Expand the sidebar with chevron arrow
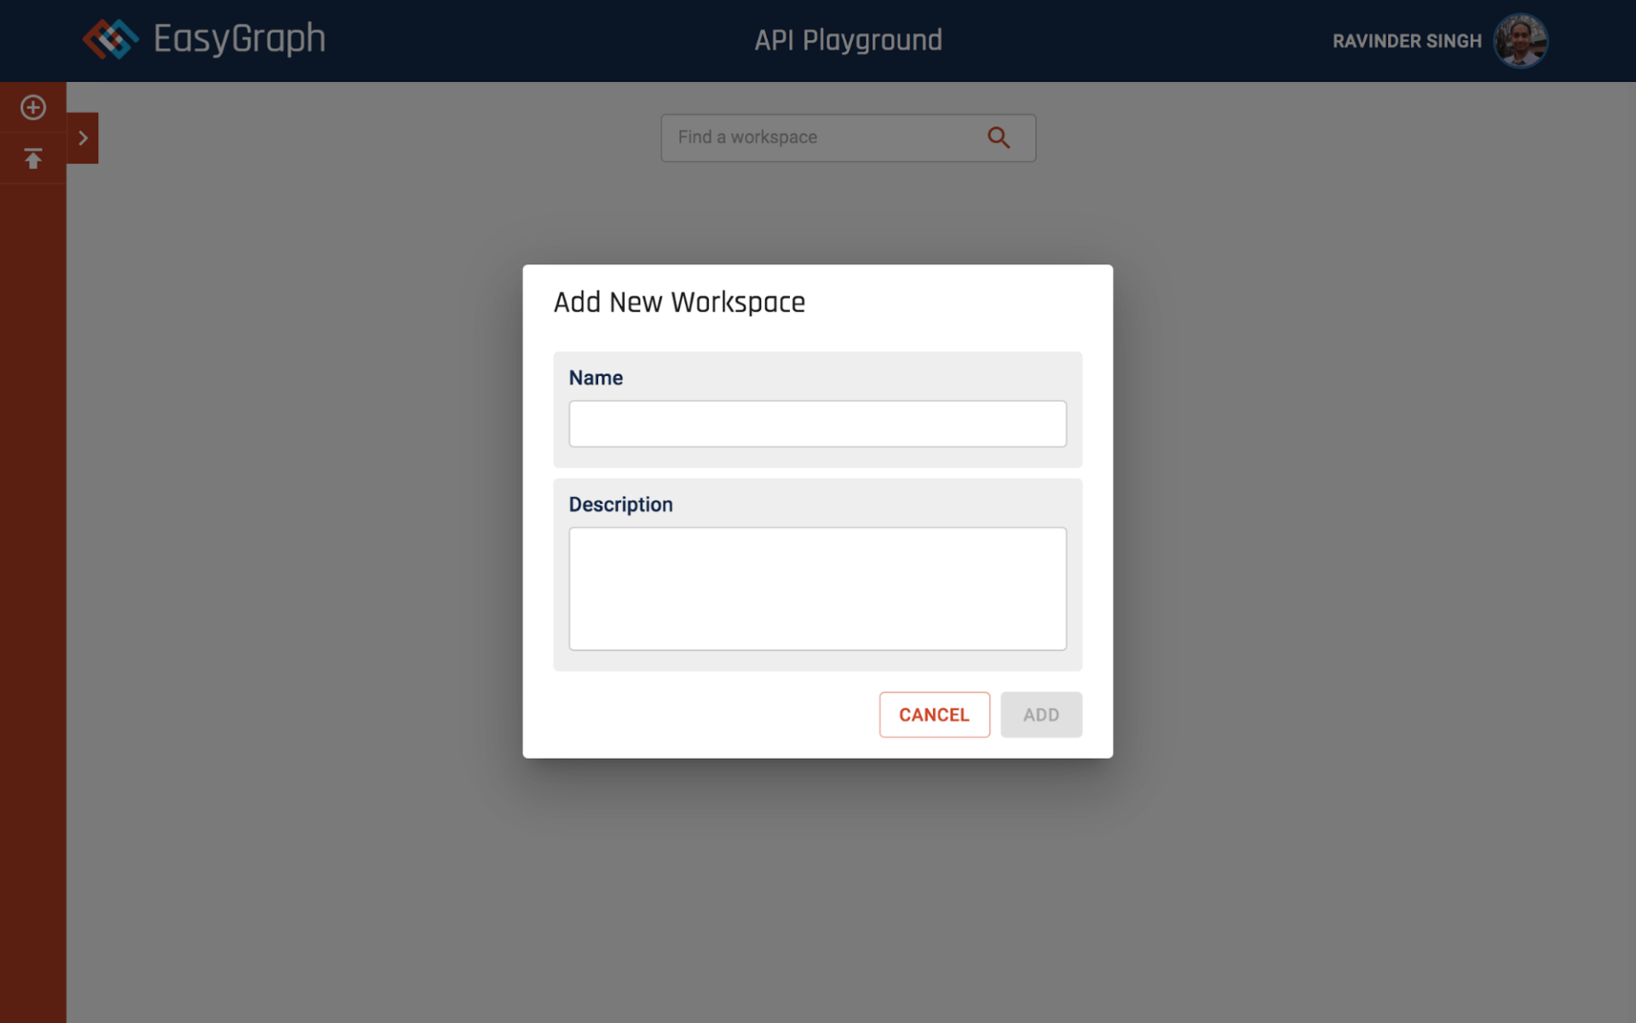This screenshot has width=1636, height=1023. click(83, 138)
